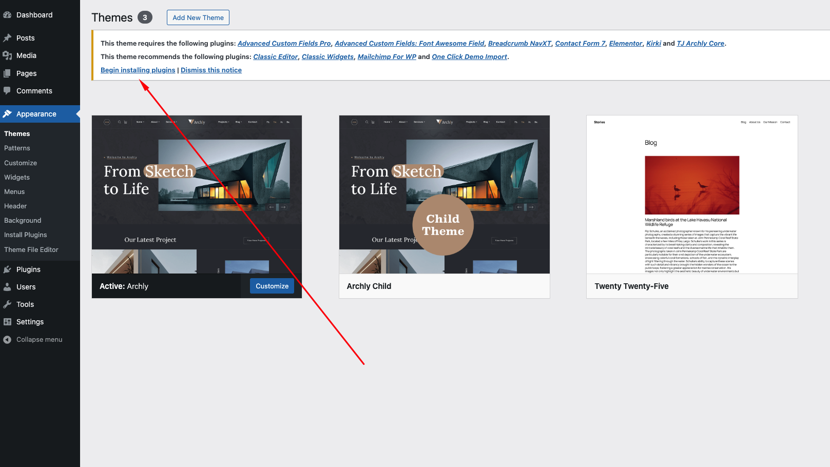Open the Classic Editor plugin link
Viewport: 830px width, 467px height.
276,56
